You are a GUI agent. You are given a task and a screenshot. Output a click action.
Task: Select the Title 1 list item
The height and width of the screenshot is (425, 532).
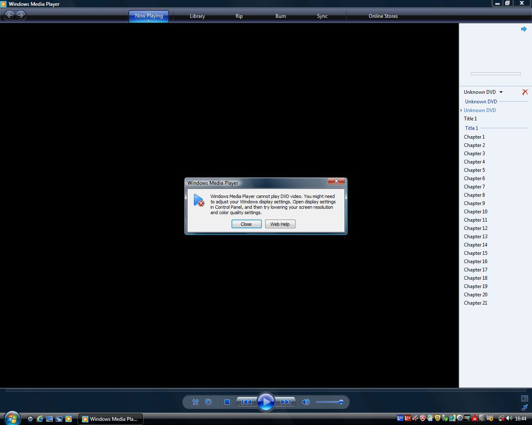(470, 119)
